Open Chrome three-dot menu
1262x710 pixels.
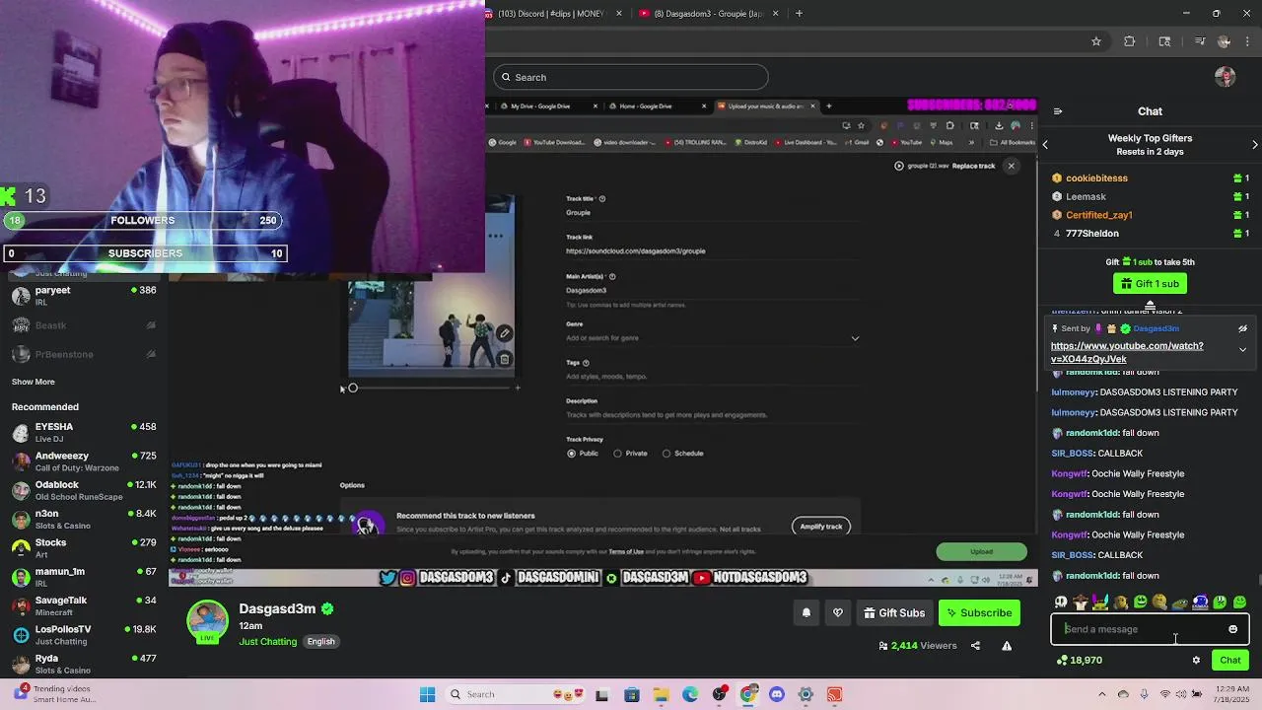click(x=1248, y=41)
